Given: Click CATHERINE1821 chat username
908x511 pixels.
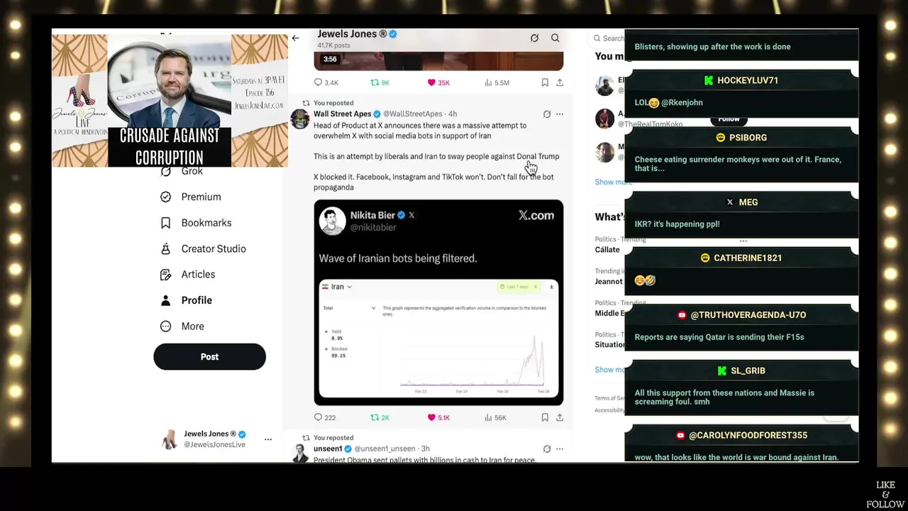Looking at the screenshot, I should pos(748,258).
